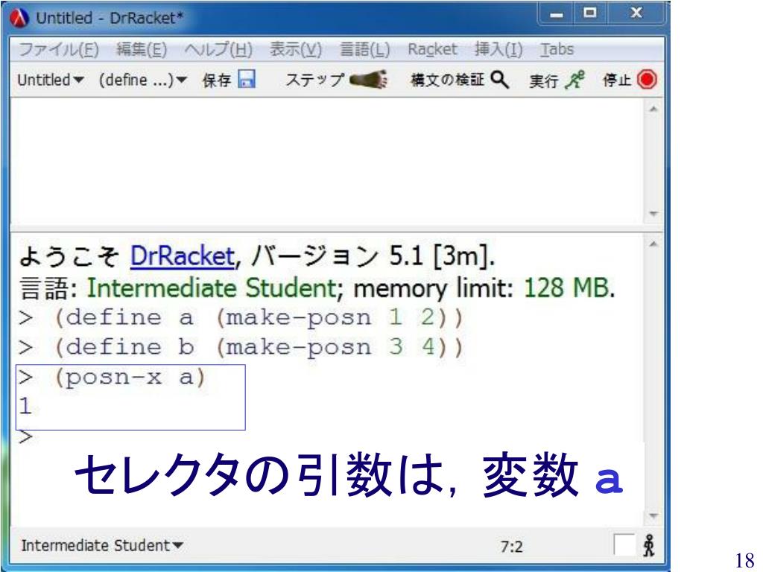Click the ステップ button label
The image size is (763, 572).
tap(315, 80)
